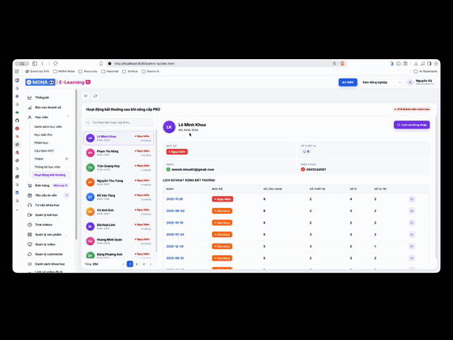Click the Brave shield icon in address bar

click(342, 64)
